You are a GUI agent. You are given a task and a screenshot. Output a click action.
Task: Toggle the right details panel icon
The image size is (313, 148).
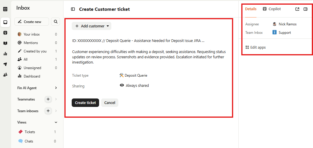305,9
